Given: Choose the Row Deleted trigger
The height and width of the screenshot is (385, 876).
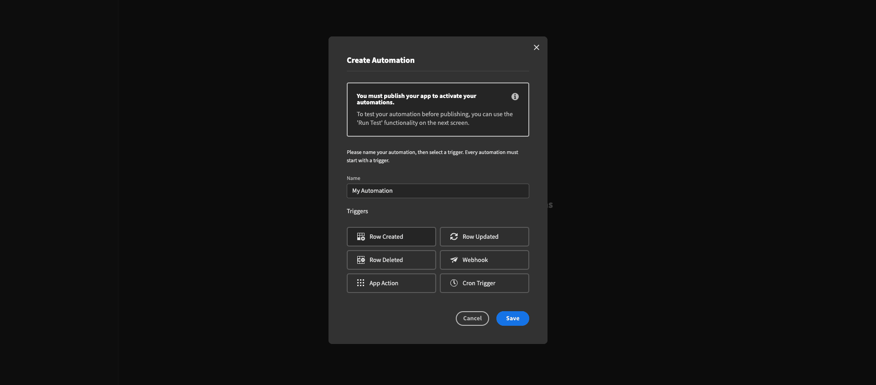Looking at the screenshot, I should point(391,260).
